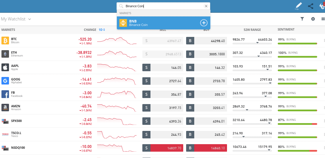Expand the My Watchlist dropdown
The height and width of the screenshot is (158, 325).
coord(16,19)
